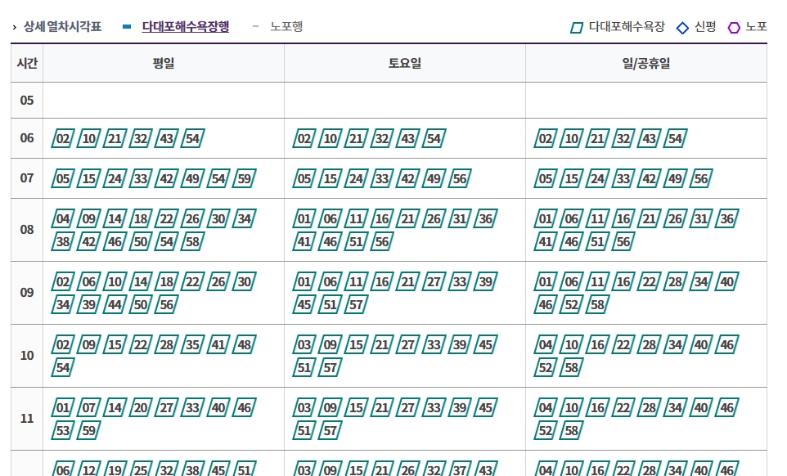This screenshot has width=787, height=476.
Task: Click the 08 hour row label
Action: click(x=27, y=230)
